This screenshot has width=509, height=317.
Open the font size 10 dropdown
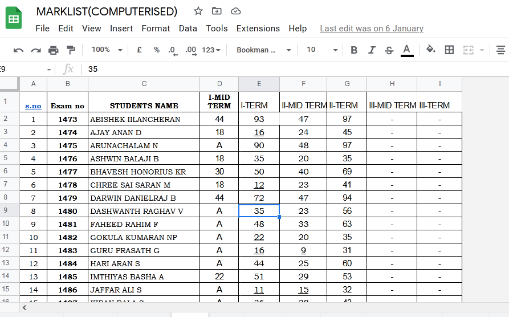pyautogui.click(x=321, y=50)
